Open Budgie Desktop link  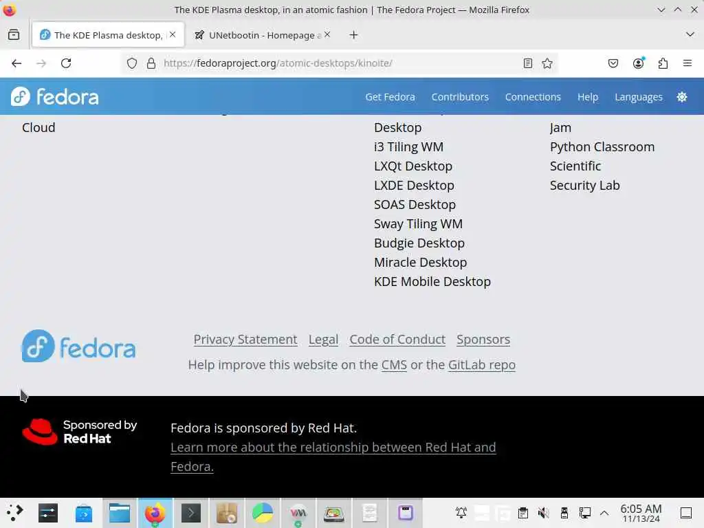point(419,243)
